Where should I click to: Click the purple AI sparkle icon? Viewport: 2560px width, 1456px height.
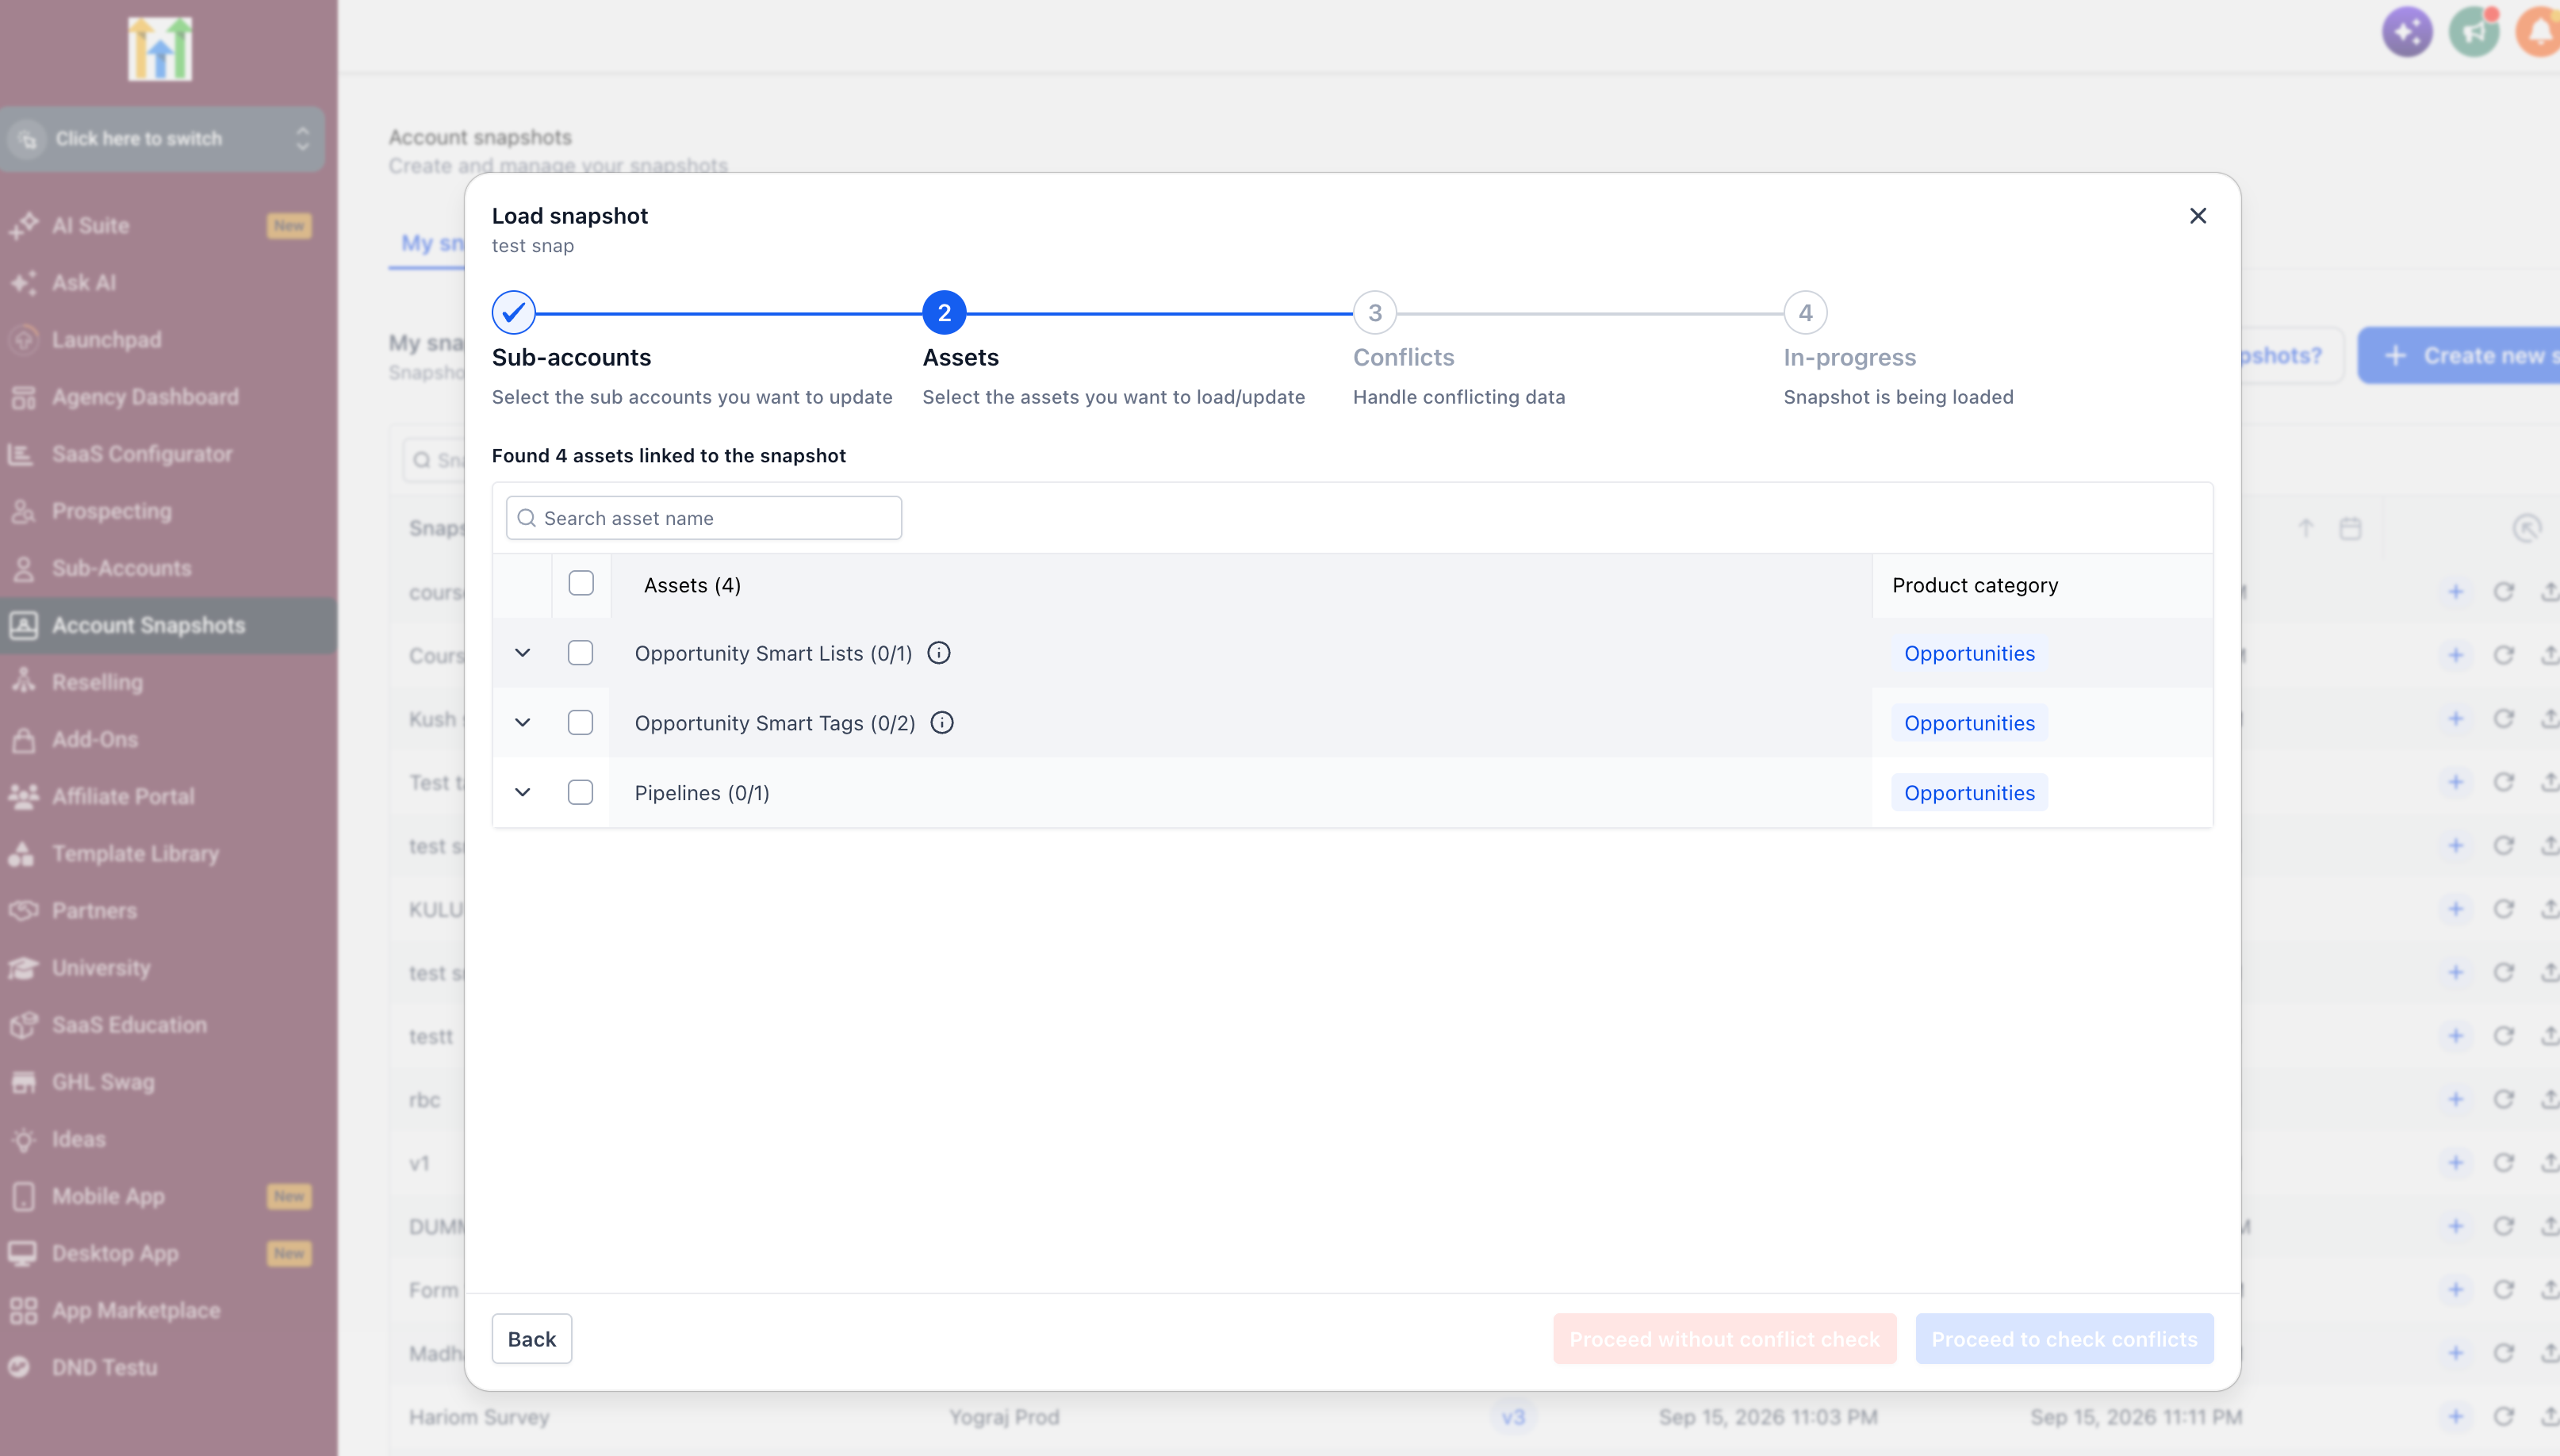click(2407, 31)
